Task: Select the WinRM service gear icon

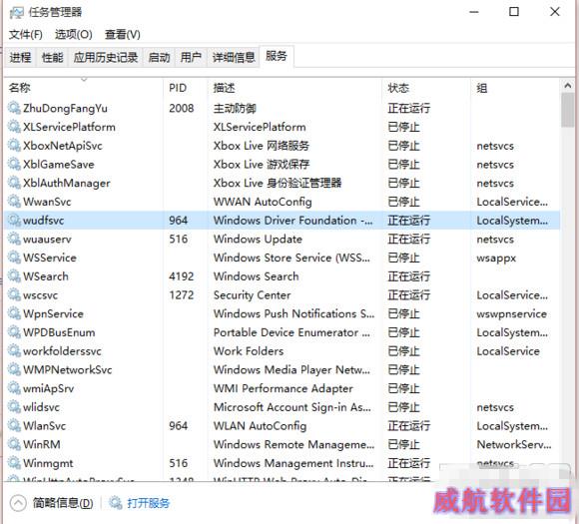Action: click(14, 444)
